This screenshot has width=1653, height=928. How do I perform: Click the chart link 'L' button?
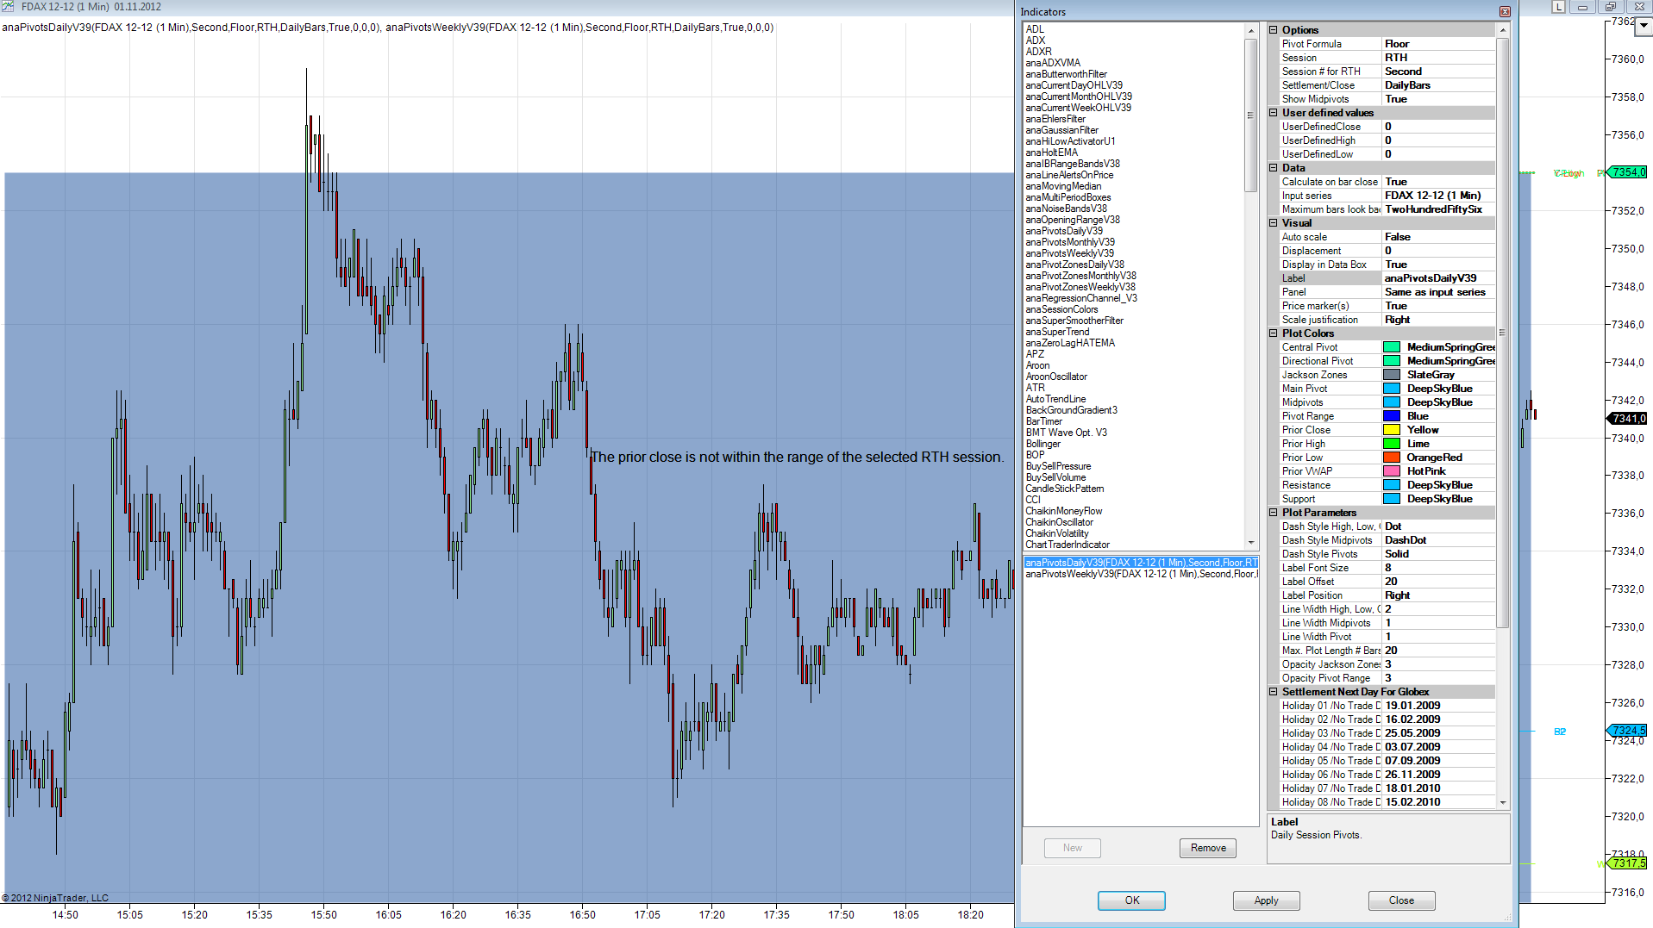tap(1559, 7)
